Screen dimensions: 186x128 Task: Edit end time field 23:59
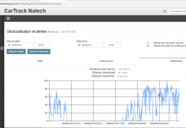click(x=113, y=45)
